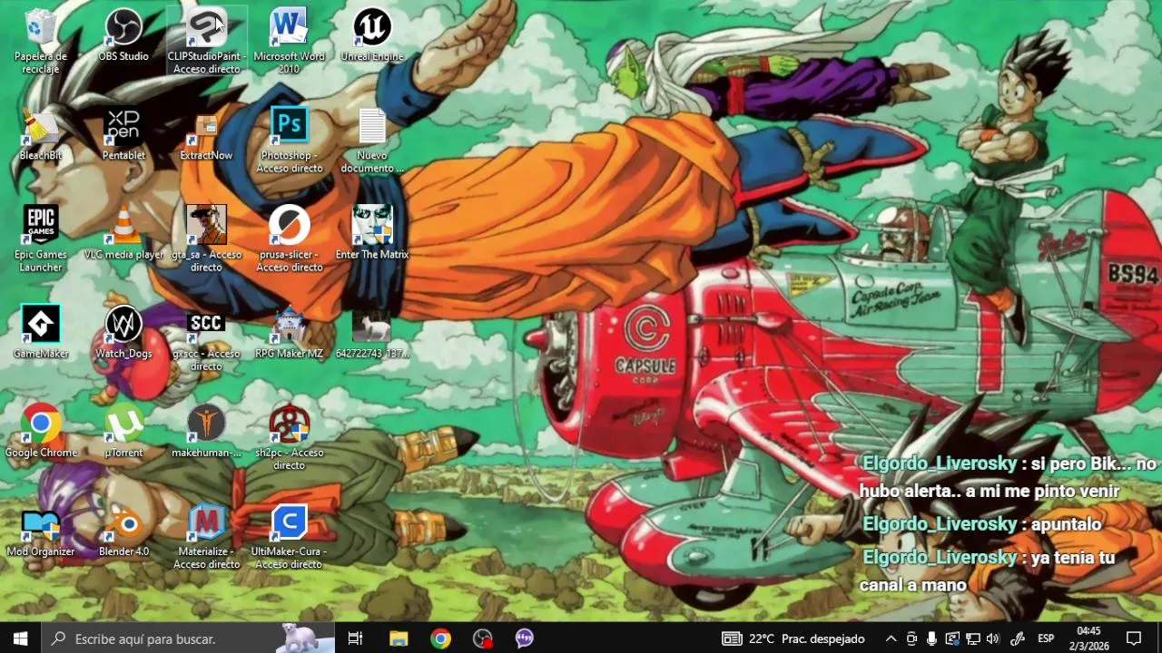Select the UltiMaker-Cura desktop shortcut

289,536
